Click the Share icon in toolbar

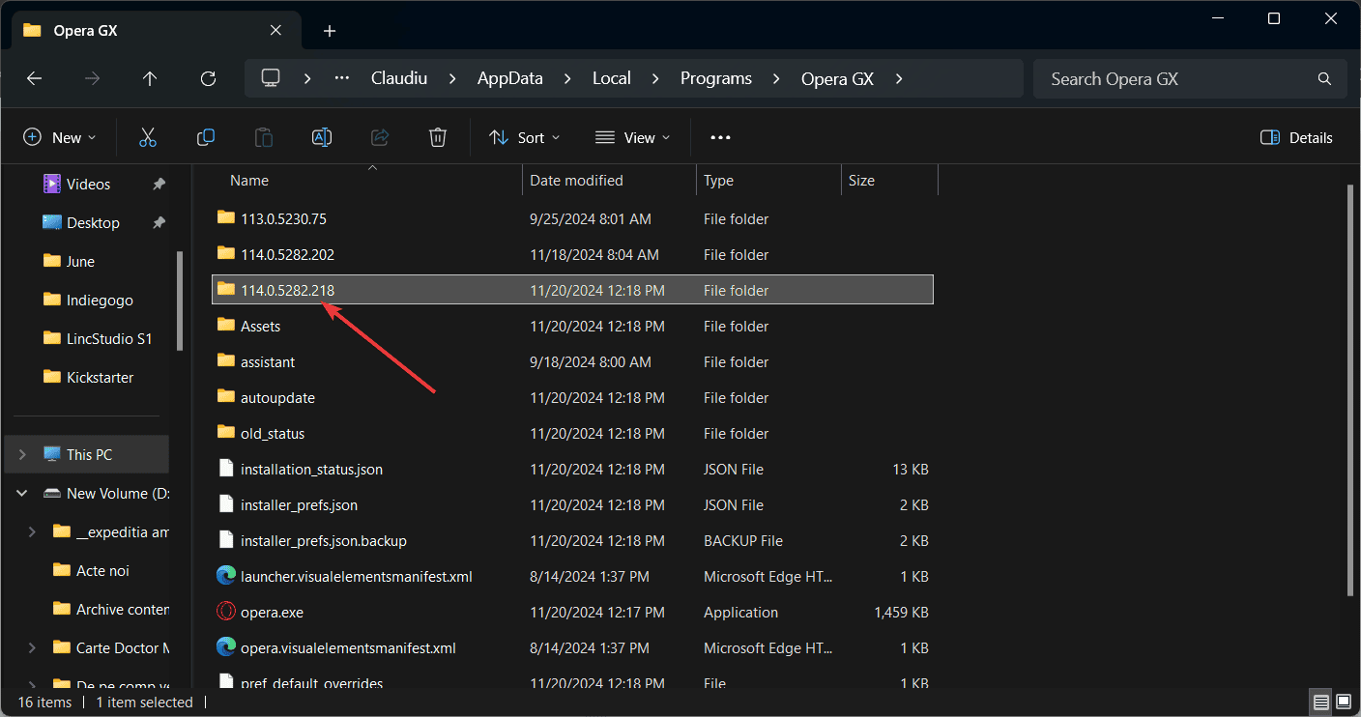[380, 137]
